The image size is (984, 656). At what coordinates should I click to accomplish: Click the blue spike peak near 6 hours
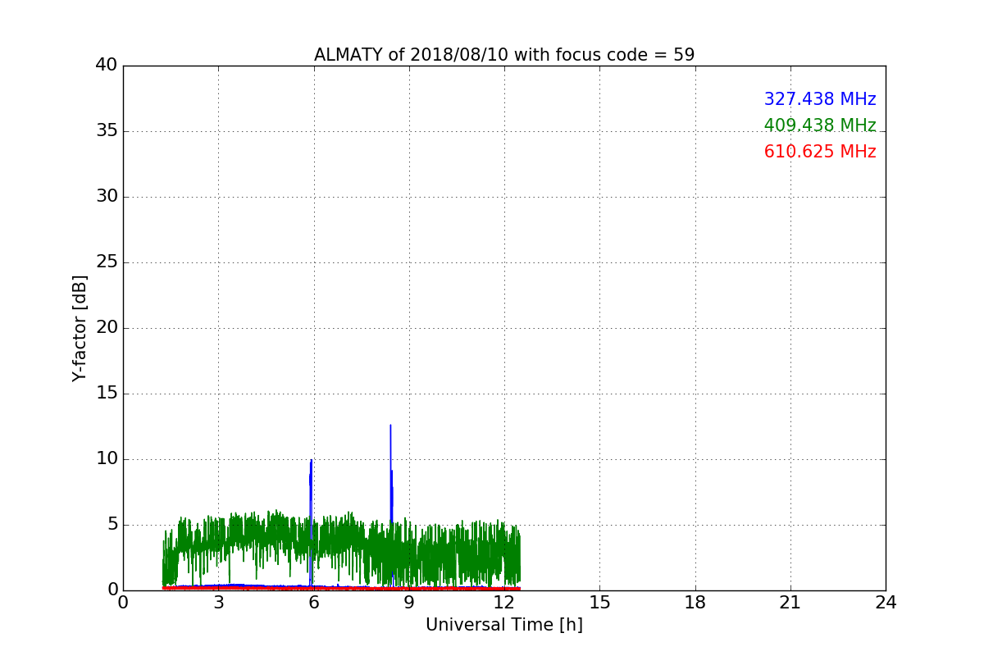311,460
